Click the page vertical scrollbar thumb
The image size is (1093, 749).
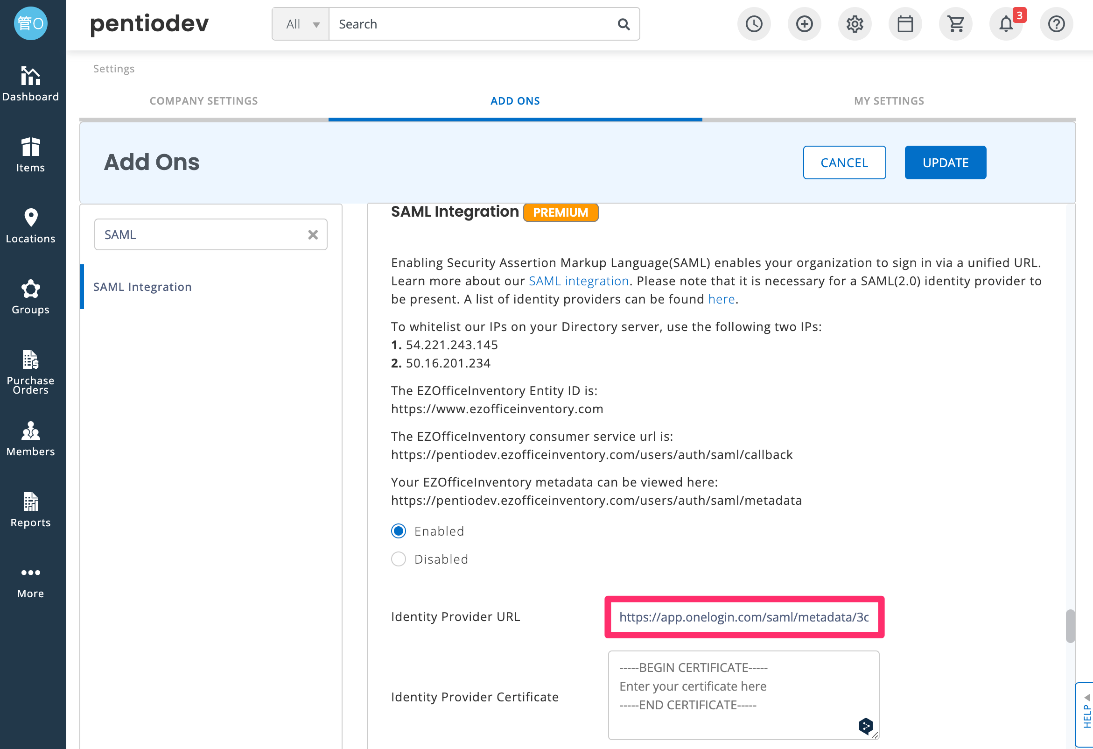(x=1070, y=626)
